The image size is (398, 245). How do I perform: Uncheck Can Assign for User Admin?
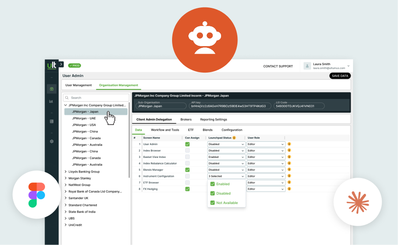[x=188, y=144]
